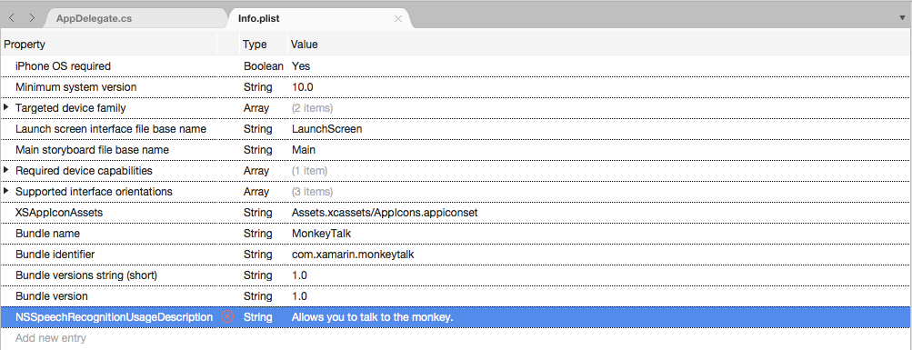
Task: Select the Value column header
Action: coord(305,45)
